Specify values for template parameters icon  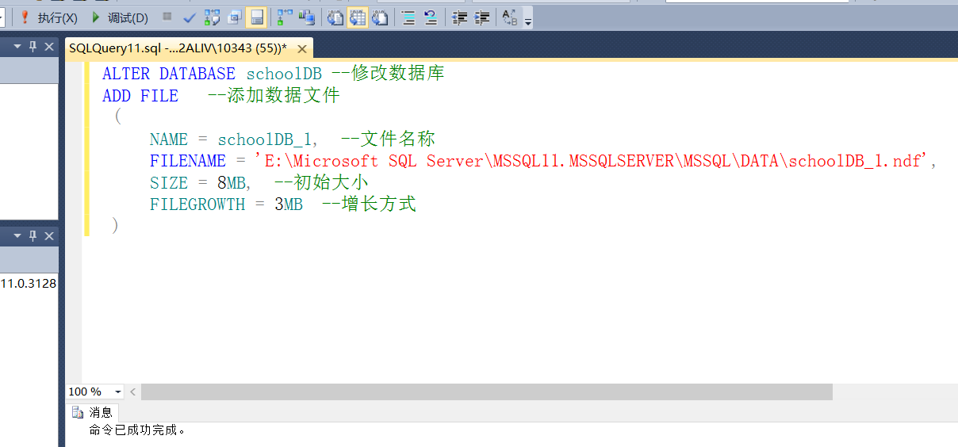[510, 17]
